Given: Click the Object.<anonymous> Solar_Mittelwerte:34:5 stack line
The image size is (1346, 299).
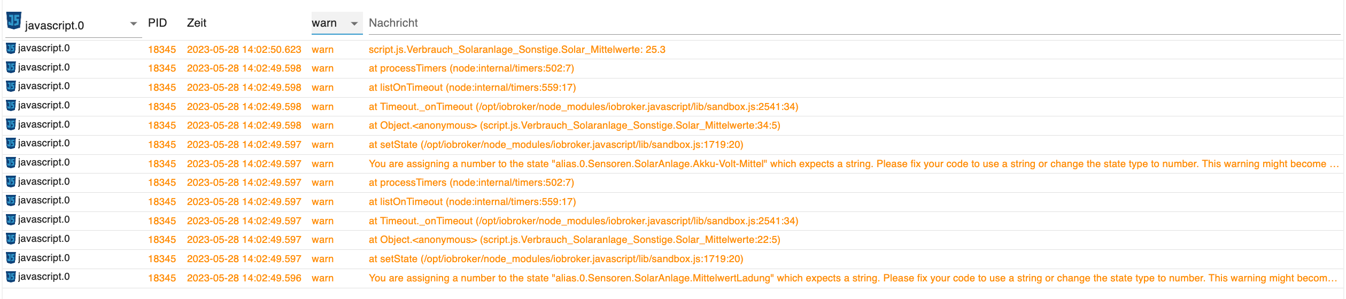Looking at the screenshot, I should pyautogui.click(x=574, y=125).
